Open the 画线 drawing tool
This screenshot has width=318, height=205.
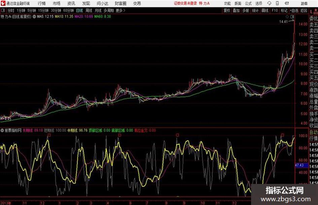click(264, 10)
